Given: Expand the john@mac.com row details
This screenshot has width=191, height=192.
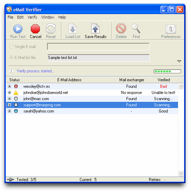Looking at the screenshot, I should click(9, 99).
